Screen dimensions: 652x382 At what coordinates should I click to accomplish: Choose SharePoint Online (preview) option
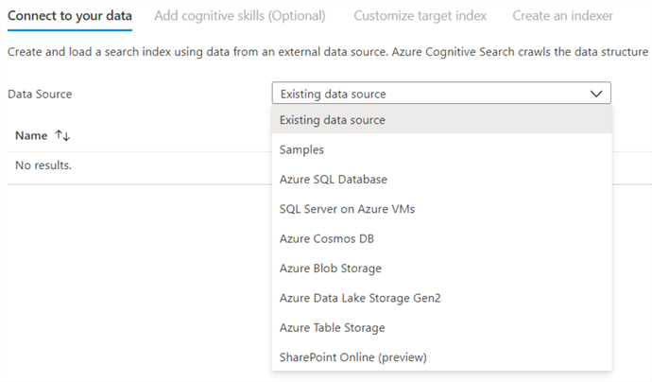tap(353, 357)
